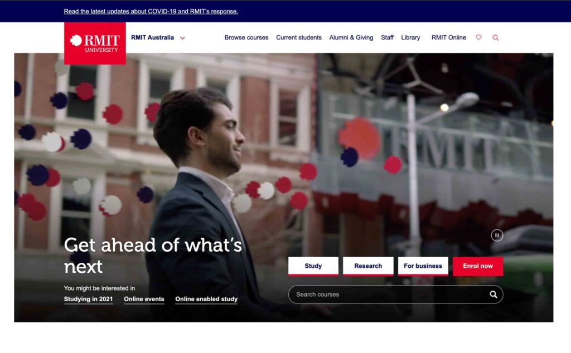This screenshot has width=571, height=353.
Task: Click the header search magnifier icon
Action: tap(495, 37)
